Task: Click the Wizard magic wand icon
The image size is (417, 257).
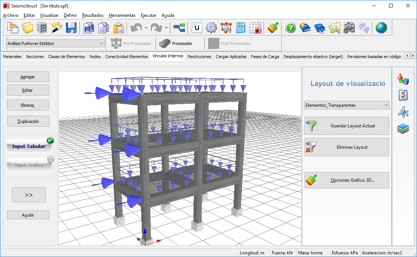Action: pyautogui.click(x=56, y=28)
